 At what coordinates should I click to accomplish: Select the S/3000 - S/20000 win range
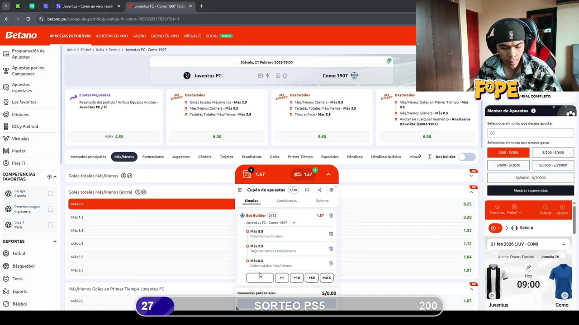(x=553, y=165)
